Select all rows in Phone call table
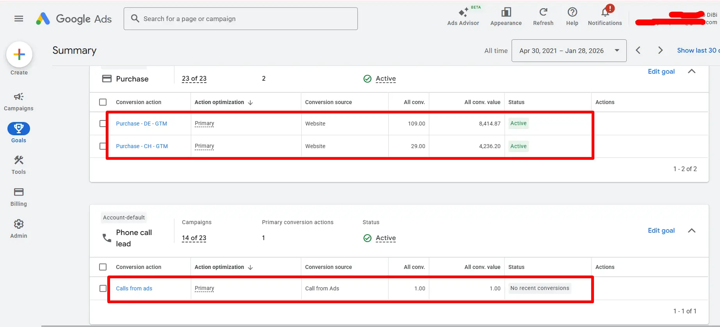This screenshot has width=720, height=327. pos(103,267)
